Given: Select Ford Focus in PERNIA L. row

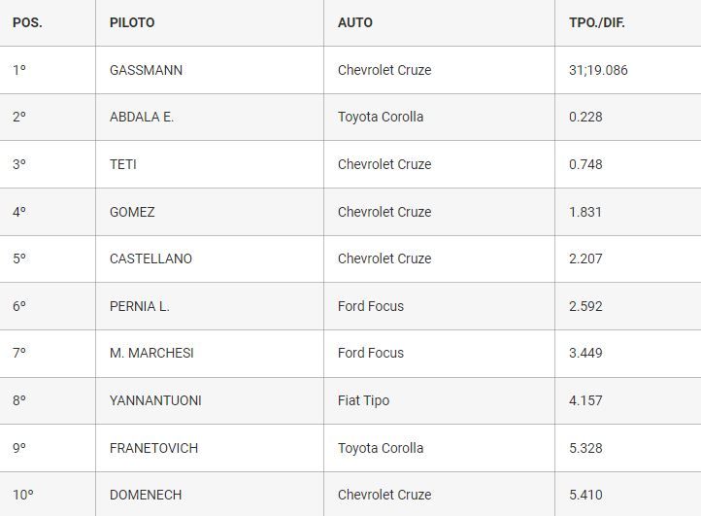Looking at the screenshot, I should [x=371, y=306].
